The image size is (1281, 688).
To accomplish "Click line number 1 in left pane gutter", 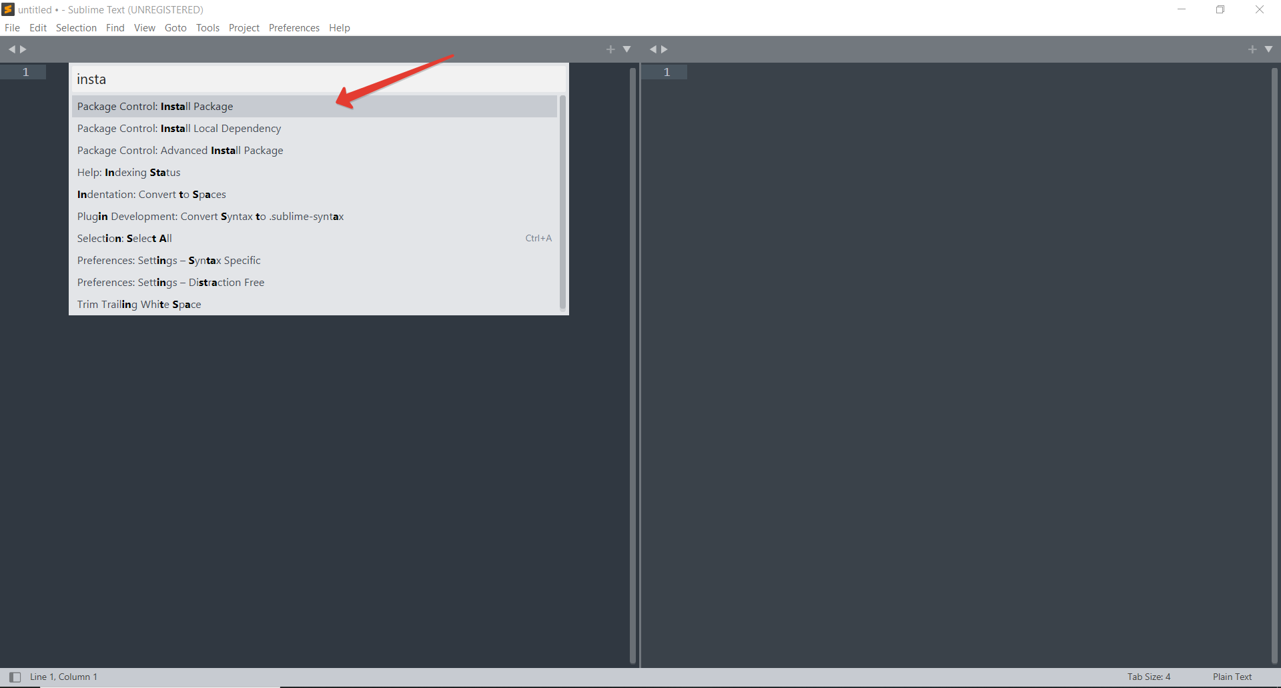I will click(x=26, y=72).
